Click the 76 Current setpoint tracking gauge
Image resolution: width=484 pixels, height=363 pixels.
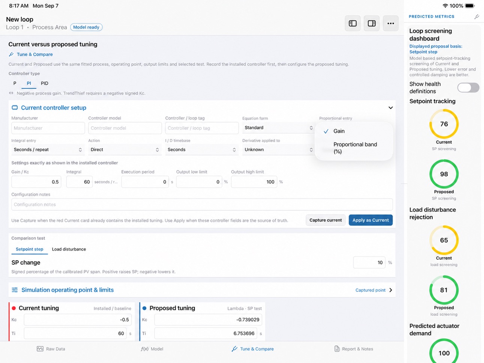(x=444, y=124)
